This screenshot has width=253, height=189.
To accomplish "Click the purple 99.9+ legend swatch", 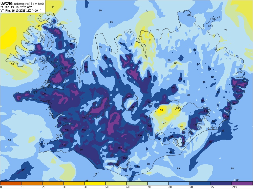I will tap(242, 183).
